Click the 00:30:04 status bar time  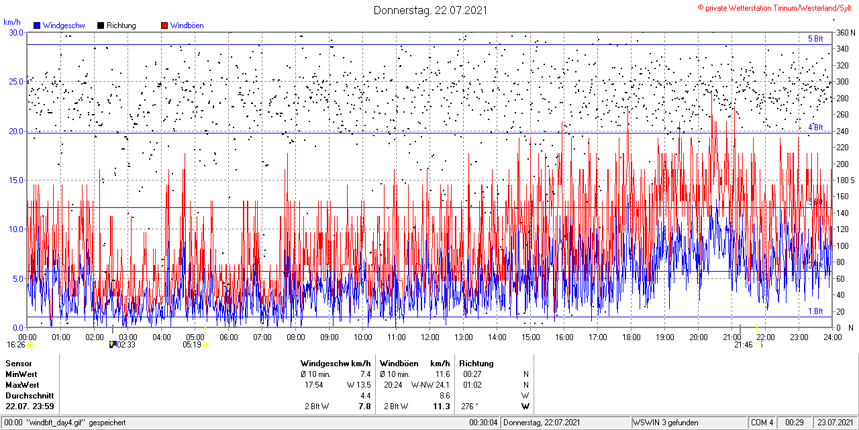[483, 423]
